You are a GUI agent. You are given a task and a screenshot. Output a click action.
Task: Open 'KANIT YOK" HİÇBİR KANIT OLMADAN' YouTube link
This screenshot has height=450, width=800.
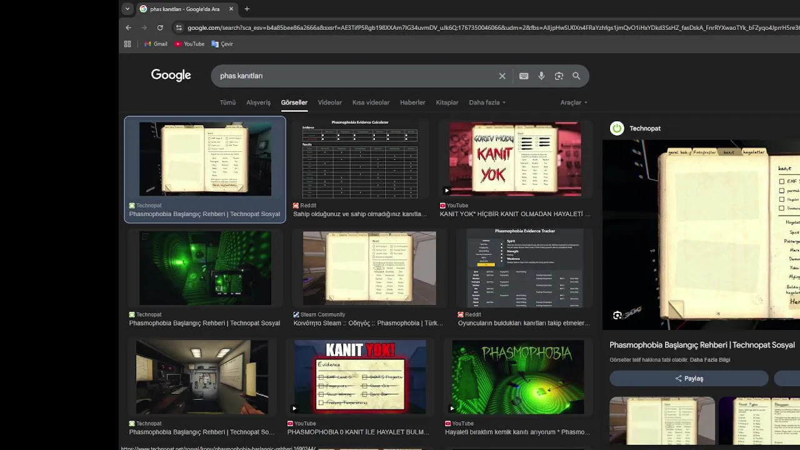(x=515, y=214)
